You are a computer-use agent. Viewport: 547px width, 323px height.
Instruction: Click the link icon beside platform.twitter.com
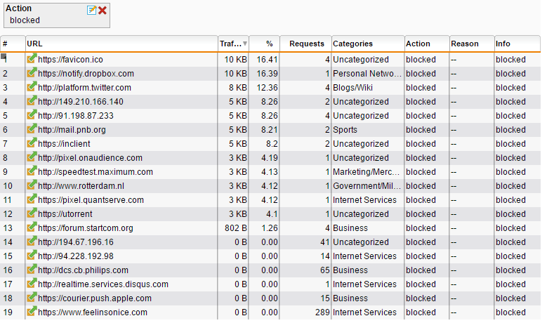[x=32, y=86]
